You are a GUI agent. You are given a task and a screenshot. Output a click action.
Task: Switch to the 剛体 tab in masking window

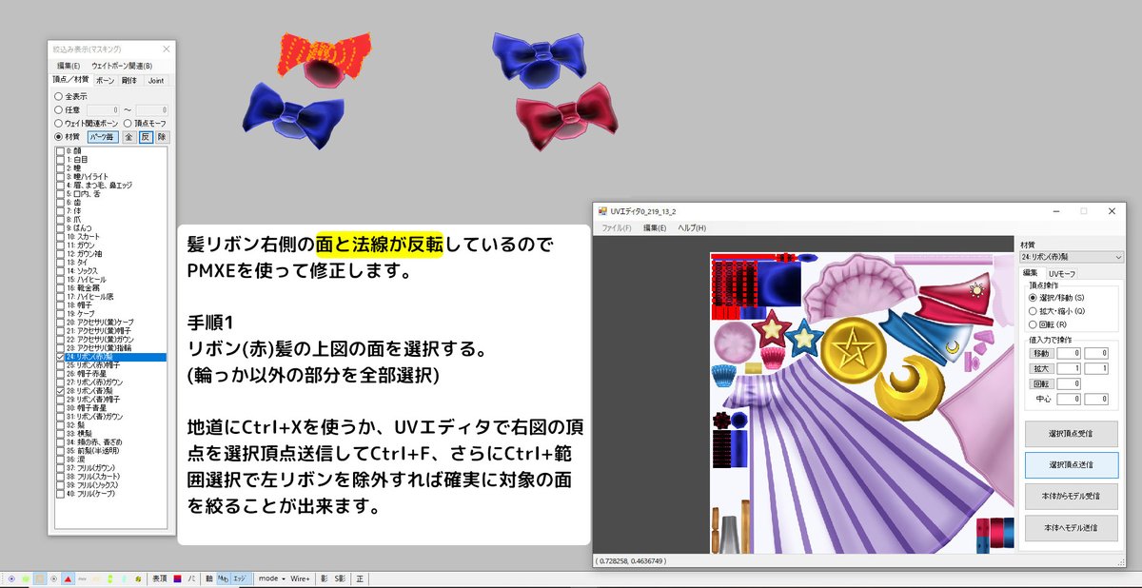[x=129, y=81]
